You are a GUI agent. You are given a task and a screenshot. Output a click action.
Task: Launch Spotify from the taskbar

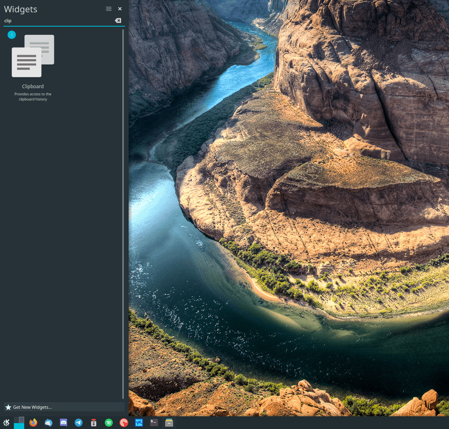pyautogui.click(x=109, y=423)
